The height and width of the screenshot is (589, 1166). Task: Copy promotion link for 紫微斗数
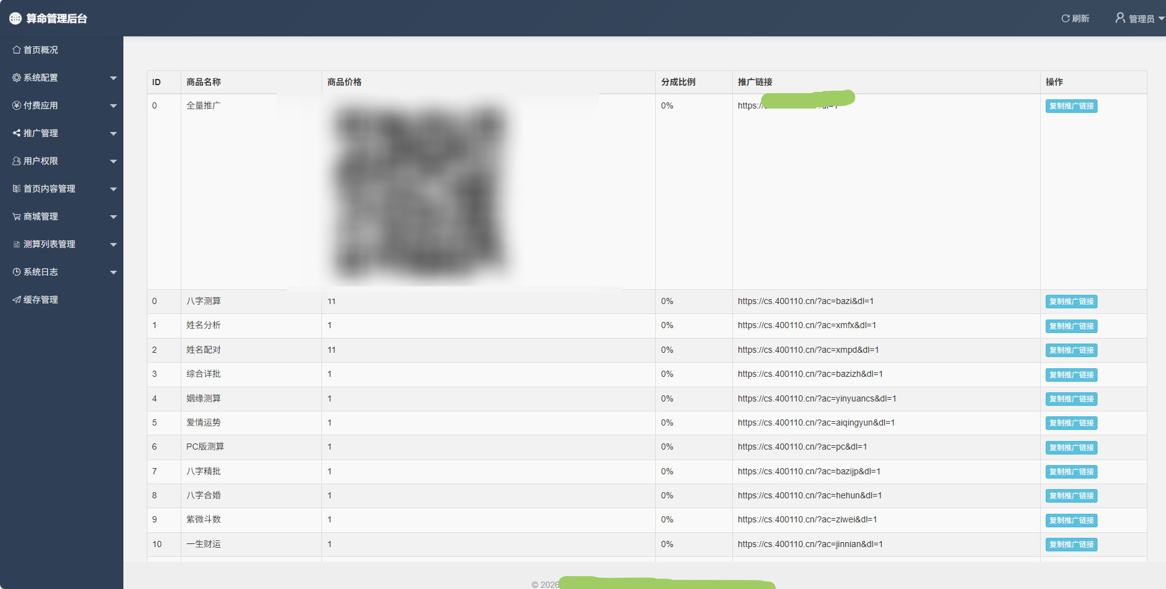point(1071,521)
